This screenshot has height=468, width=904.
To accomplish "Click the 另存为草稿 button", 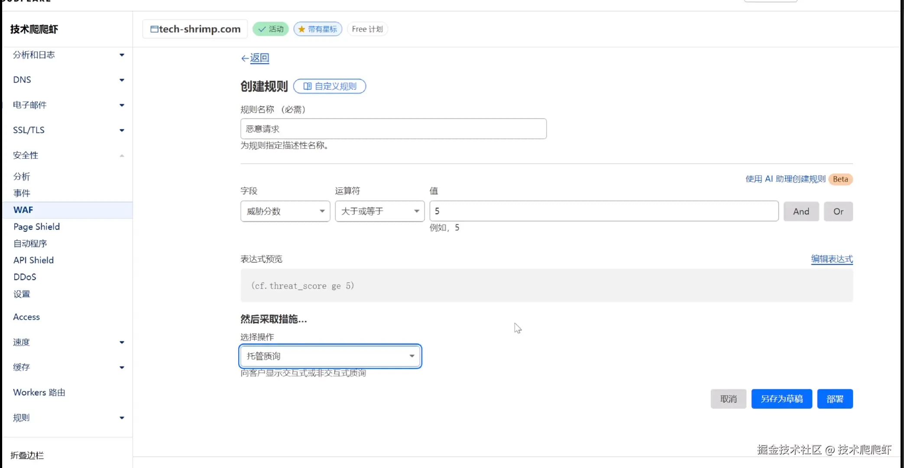I will point(781,399).
